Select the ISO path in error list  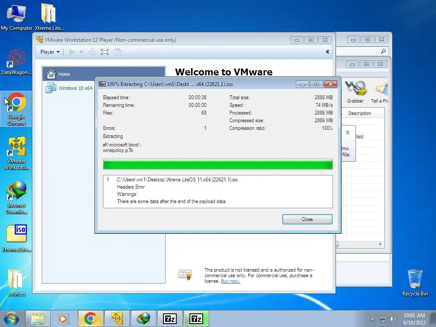177,180
